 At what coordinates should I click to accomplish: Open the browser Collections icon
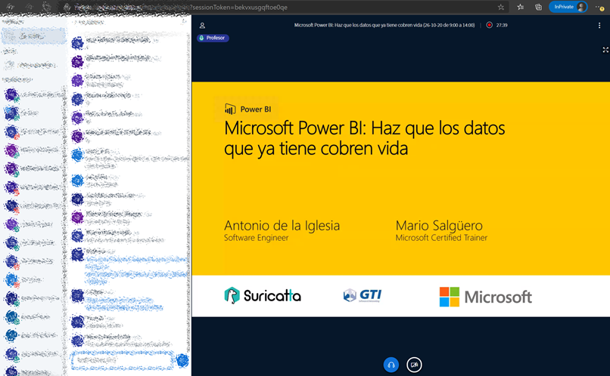(538, 7)
